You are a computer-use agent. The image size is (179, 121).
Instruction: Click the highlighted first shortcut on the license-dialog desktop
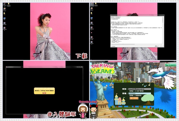tap(92, 4)
